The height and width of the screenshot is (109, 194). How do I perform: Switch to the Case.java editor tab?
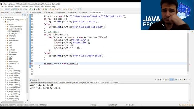coord(83,12)
